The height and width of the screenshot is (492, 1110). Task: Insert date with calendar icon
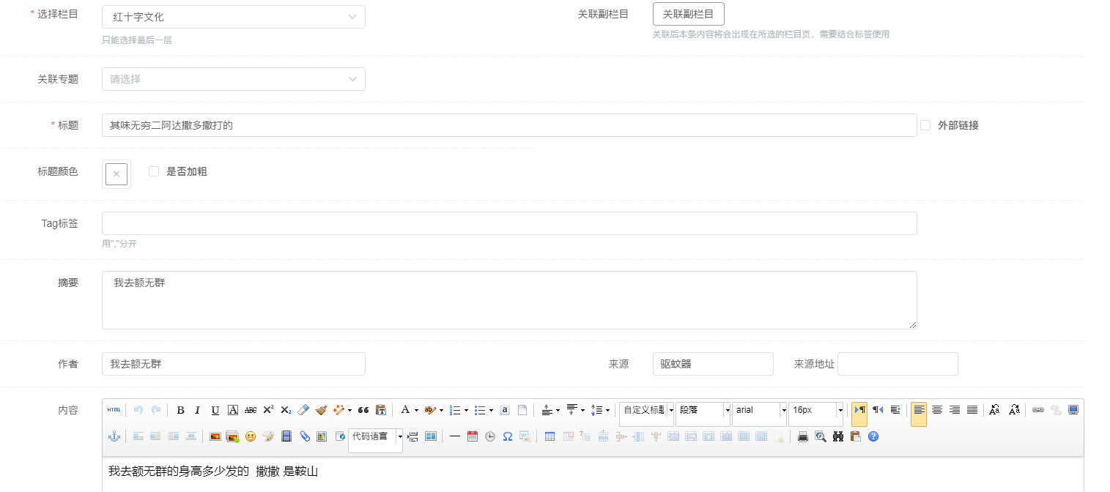pyautogui.click(x=472, y=436)
